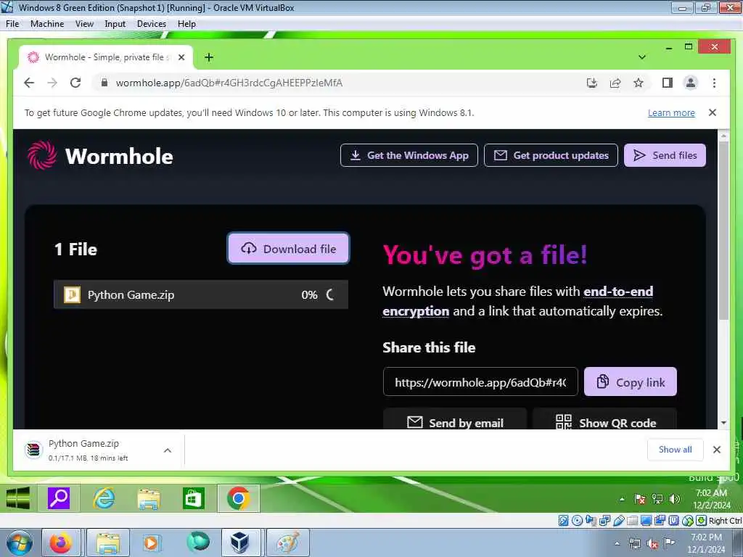Dismiss the Chrome update notice

(713, 112)
